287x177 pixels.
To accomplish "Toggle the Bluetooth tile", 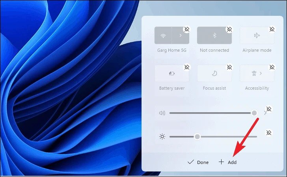I will [x=214, y=36].
